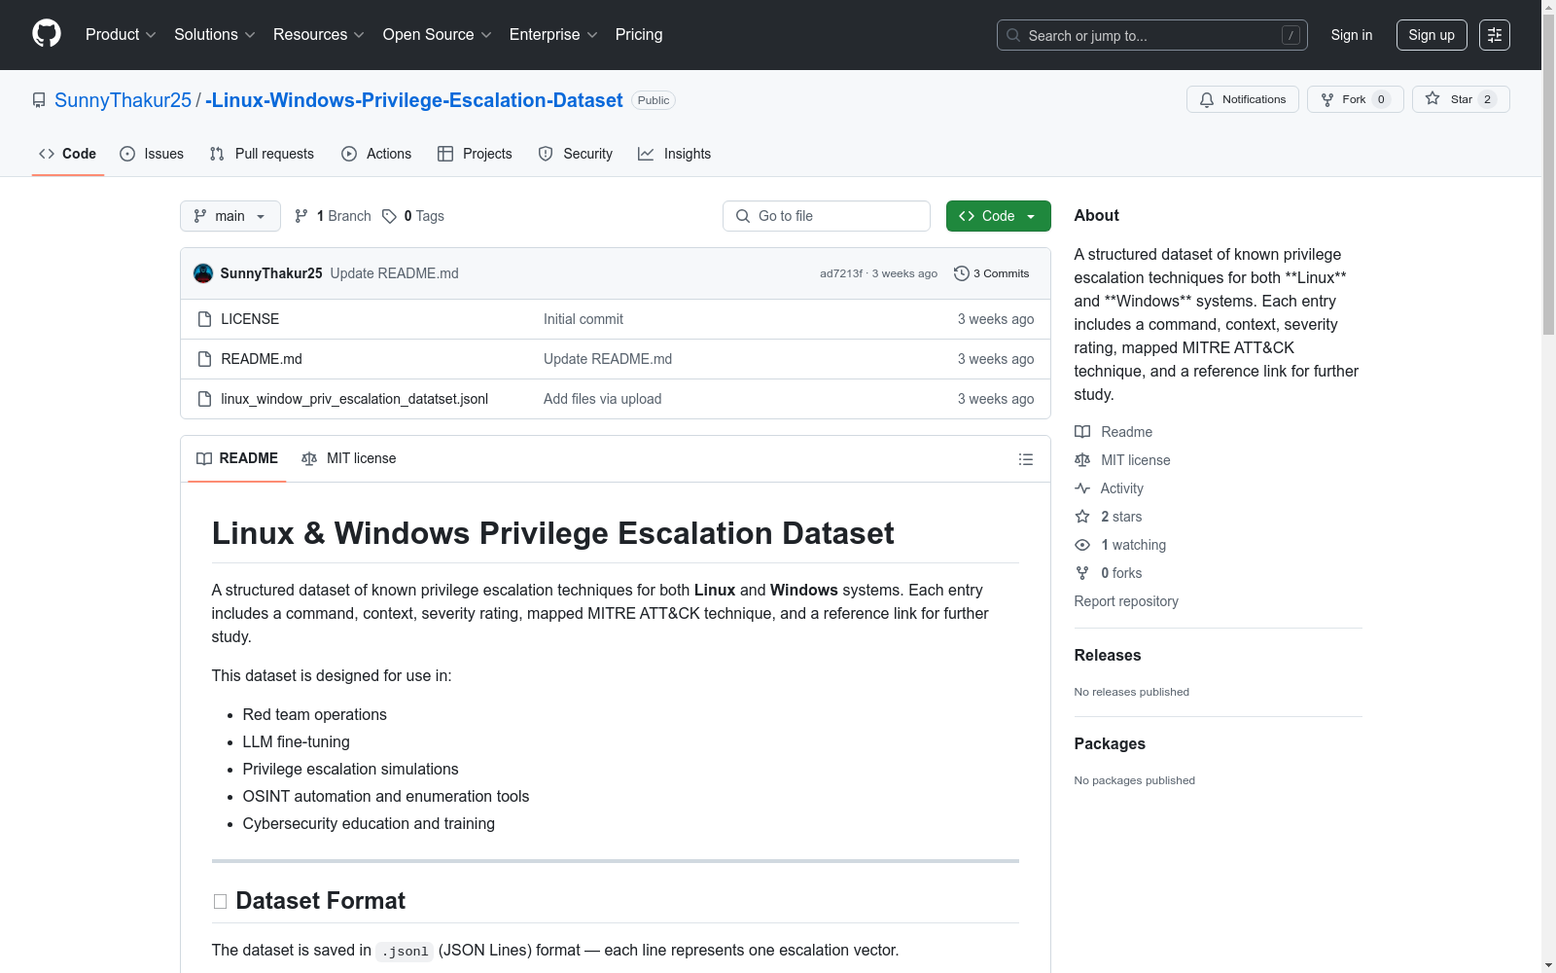Click the Go to file input
Screen dimensions: 1556x973
827,216
